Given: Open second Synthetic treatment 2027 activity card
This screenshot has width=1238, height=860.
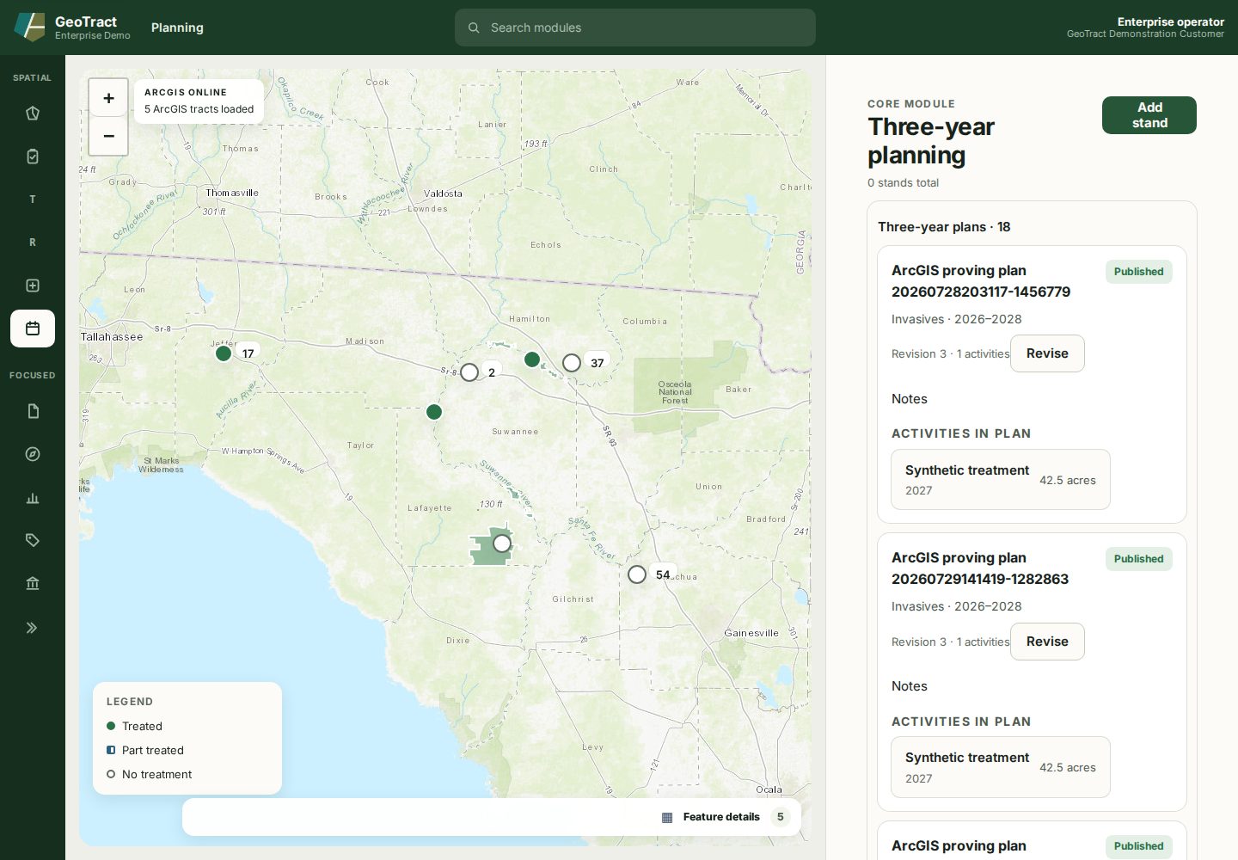Looking at the screenshot, I should [1001, 767].
